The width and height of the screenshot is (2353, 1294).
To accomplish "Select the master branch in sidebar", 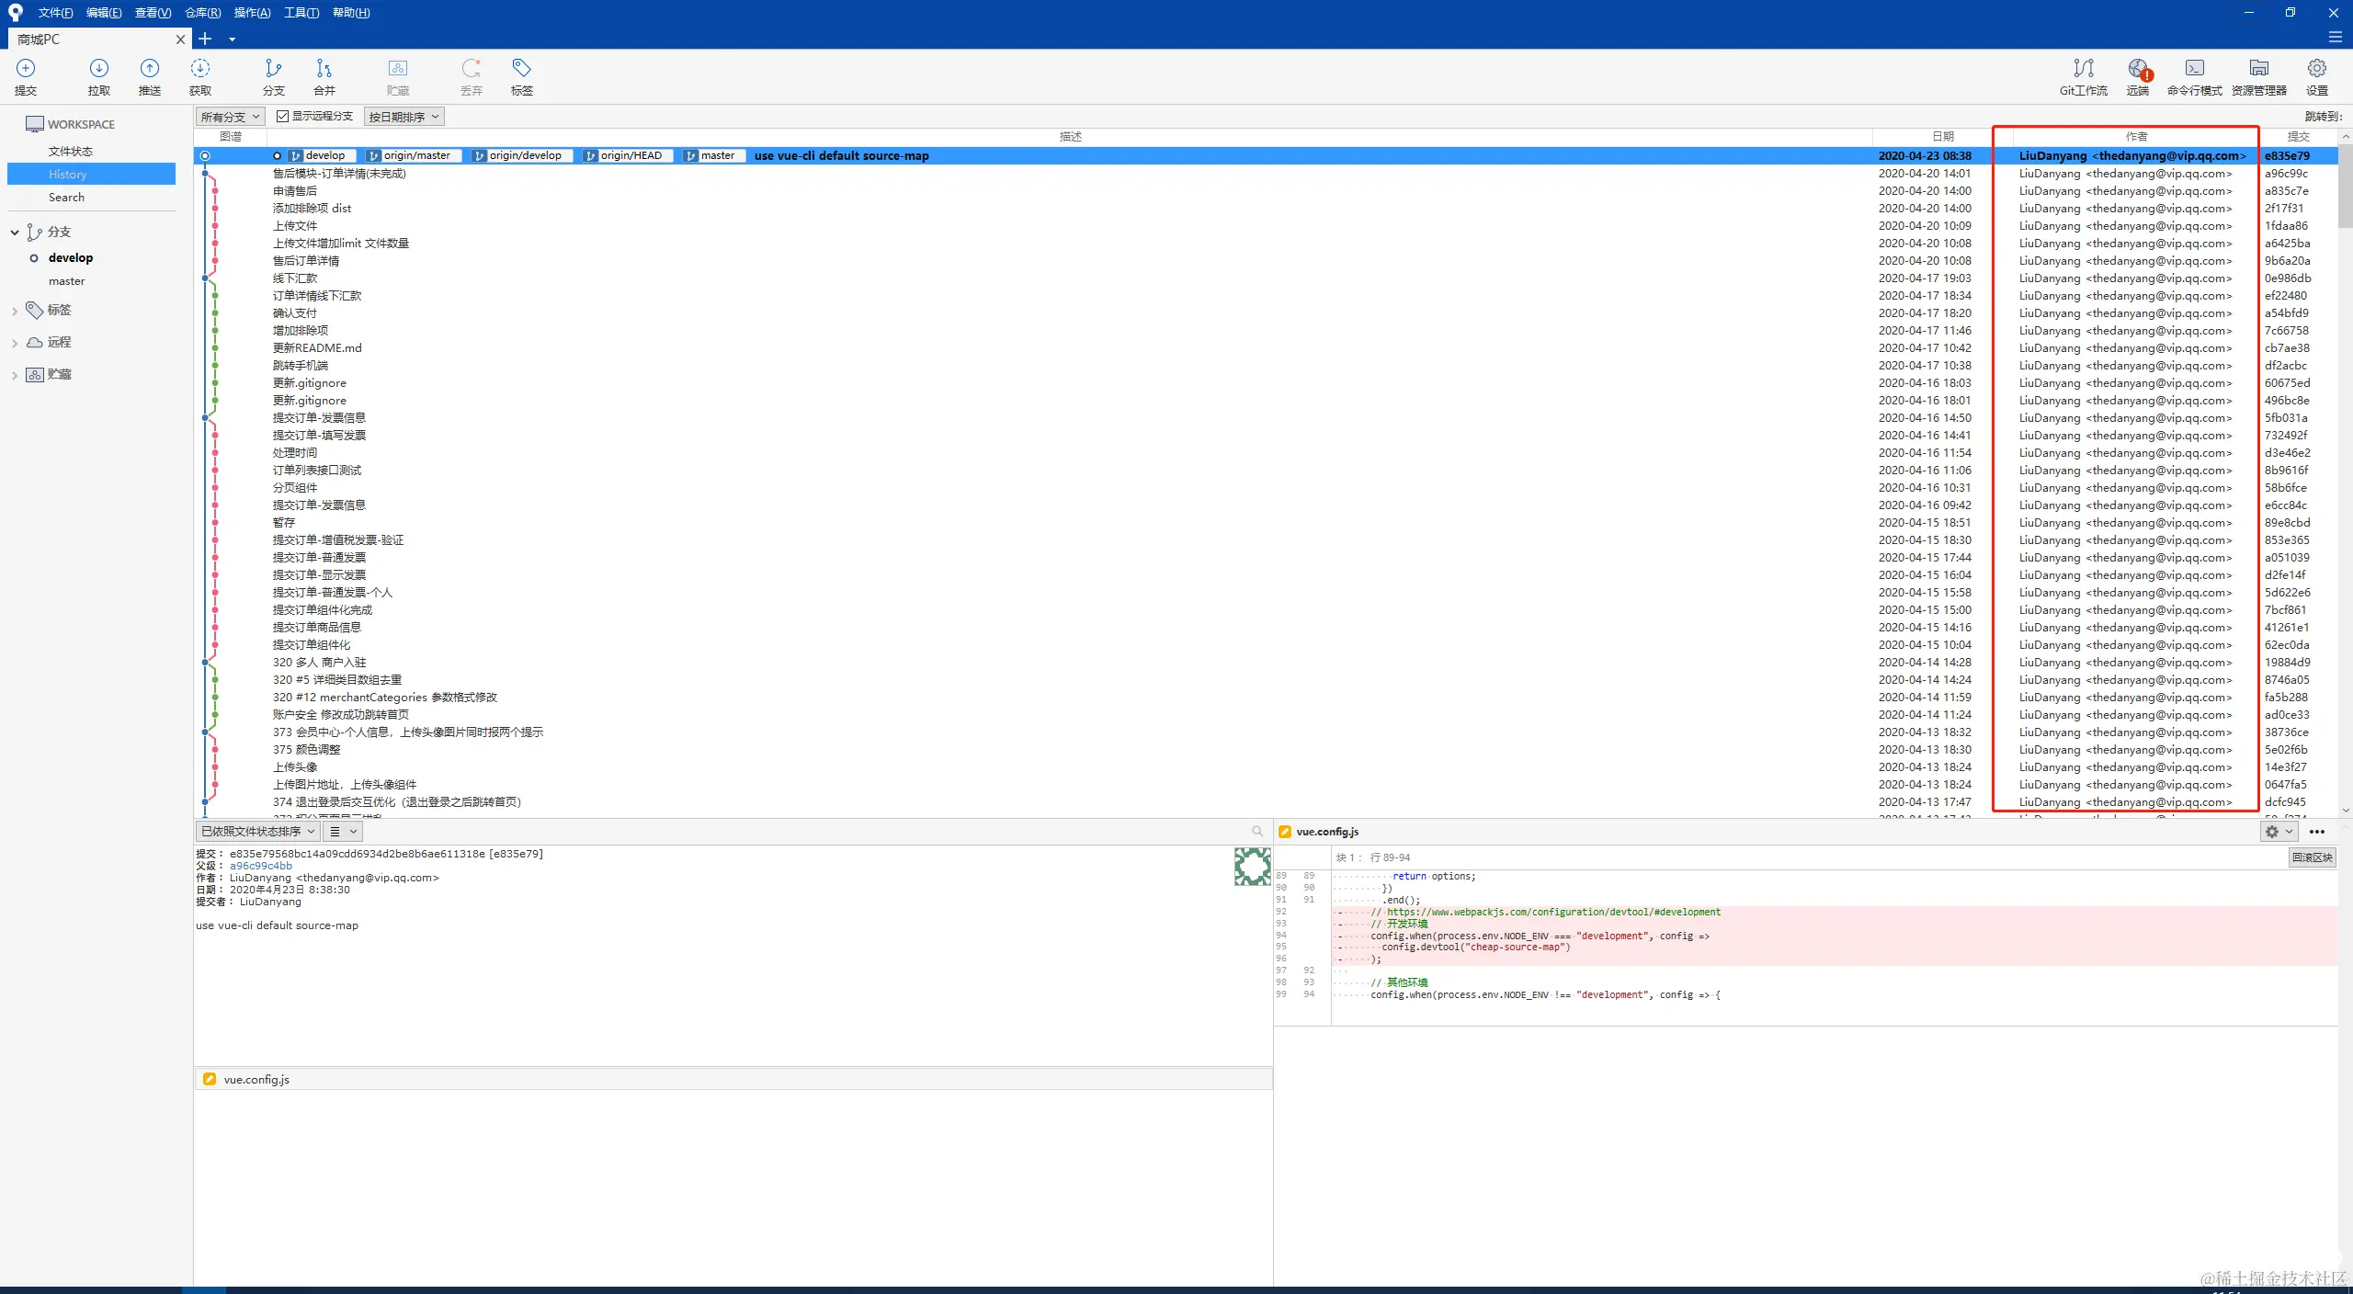I will (66, 281).
